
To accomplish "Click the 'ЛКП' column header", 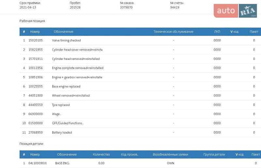I will tap(217, 32).
